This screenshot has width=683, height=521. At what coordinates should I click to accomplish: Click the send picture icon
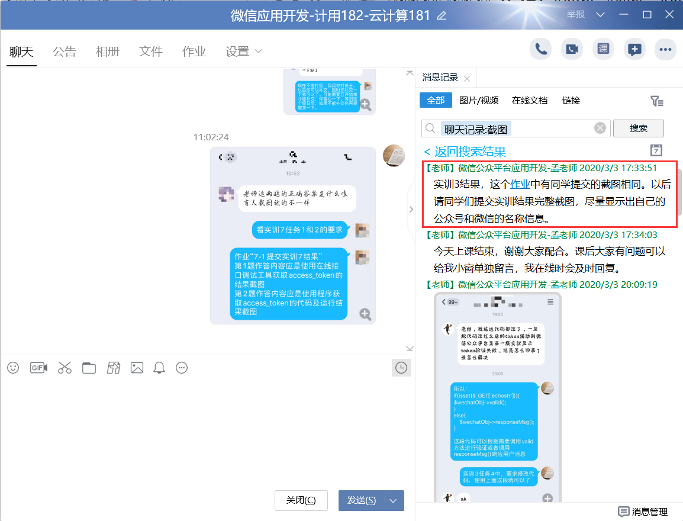pos(137,368)
